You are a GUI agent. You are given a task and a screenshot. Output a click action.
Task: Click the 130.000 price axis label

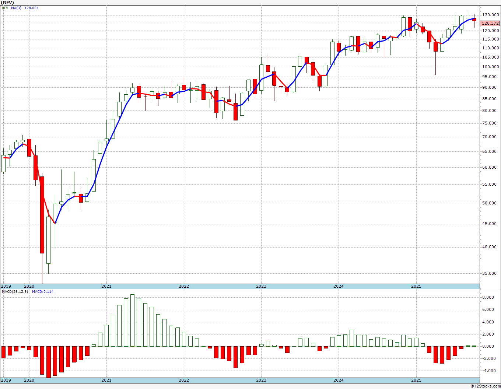tap(490, 15)
